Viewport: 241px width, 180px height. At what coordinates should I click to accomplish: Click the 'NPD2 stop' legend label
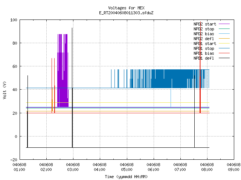204,29
